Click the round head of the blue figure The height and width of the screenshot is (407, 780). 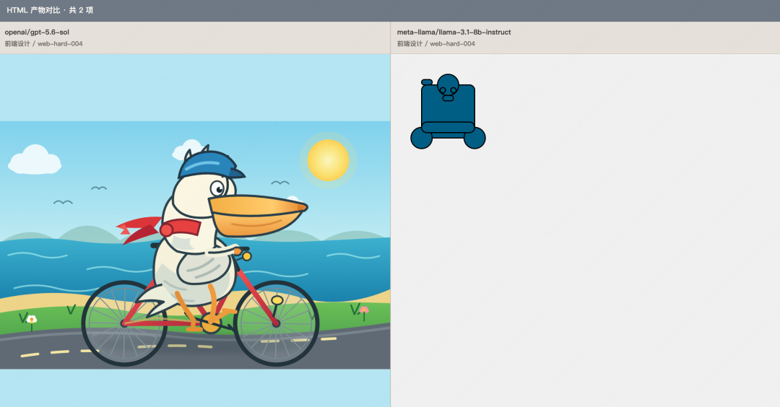click(x=448, y=85)
